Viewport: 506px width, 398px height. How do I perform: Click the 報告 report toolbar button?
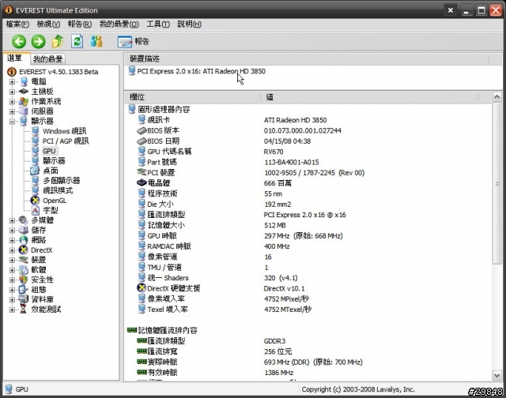click(134, 42)
